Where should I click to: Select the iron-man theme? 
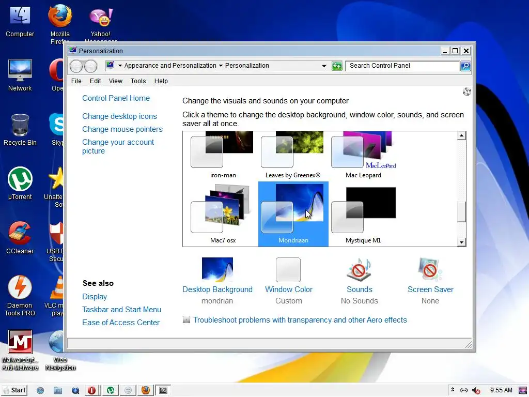tap(223, 155)
